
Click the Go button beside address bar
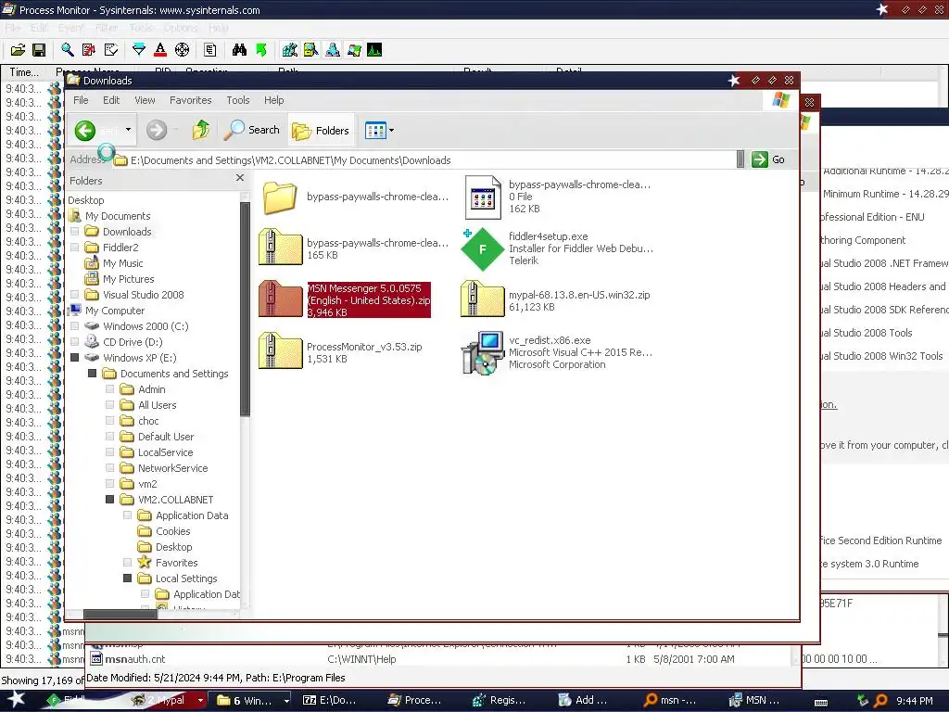768,159
